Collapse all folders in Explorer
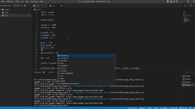This screenshot has height=109, width=195. tap(25, 6)
